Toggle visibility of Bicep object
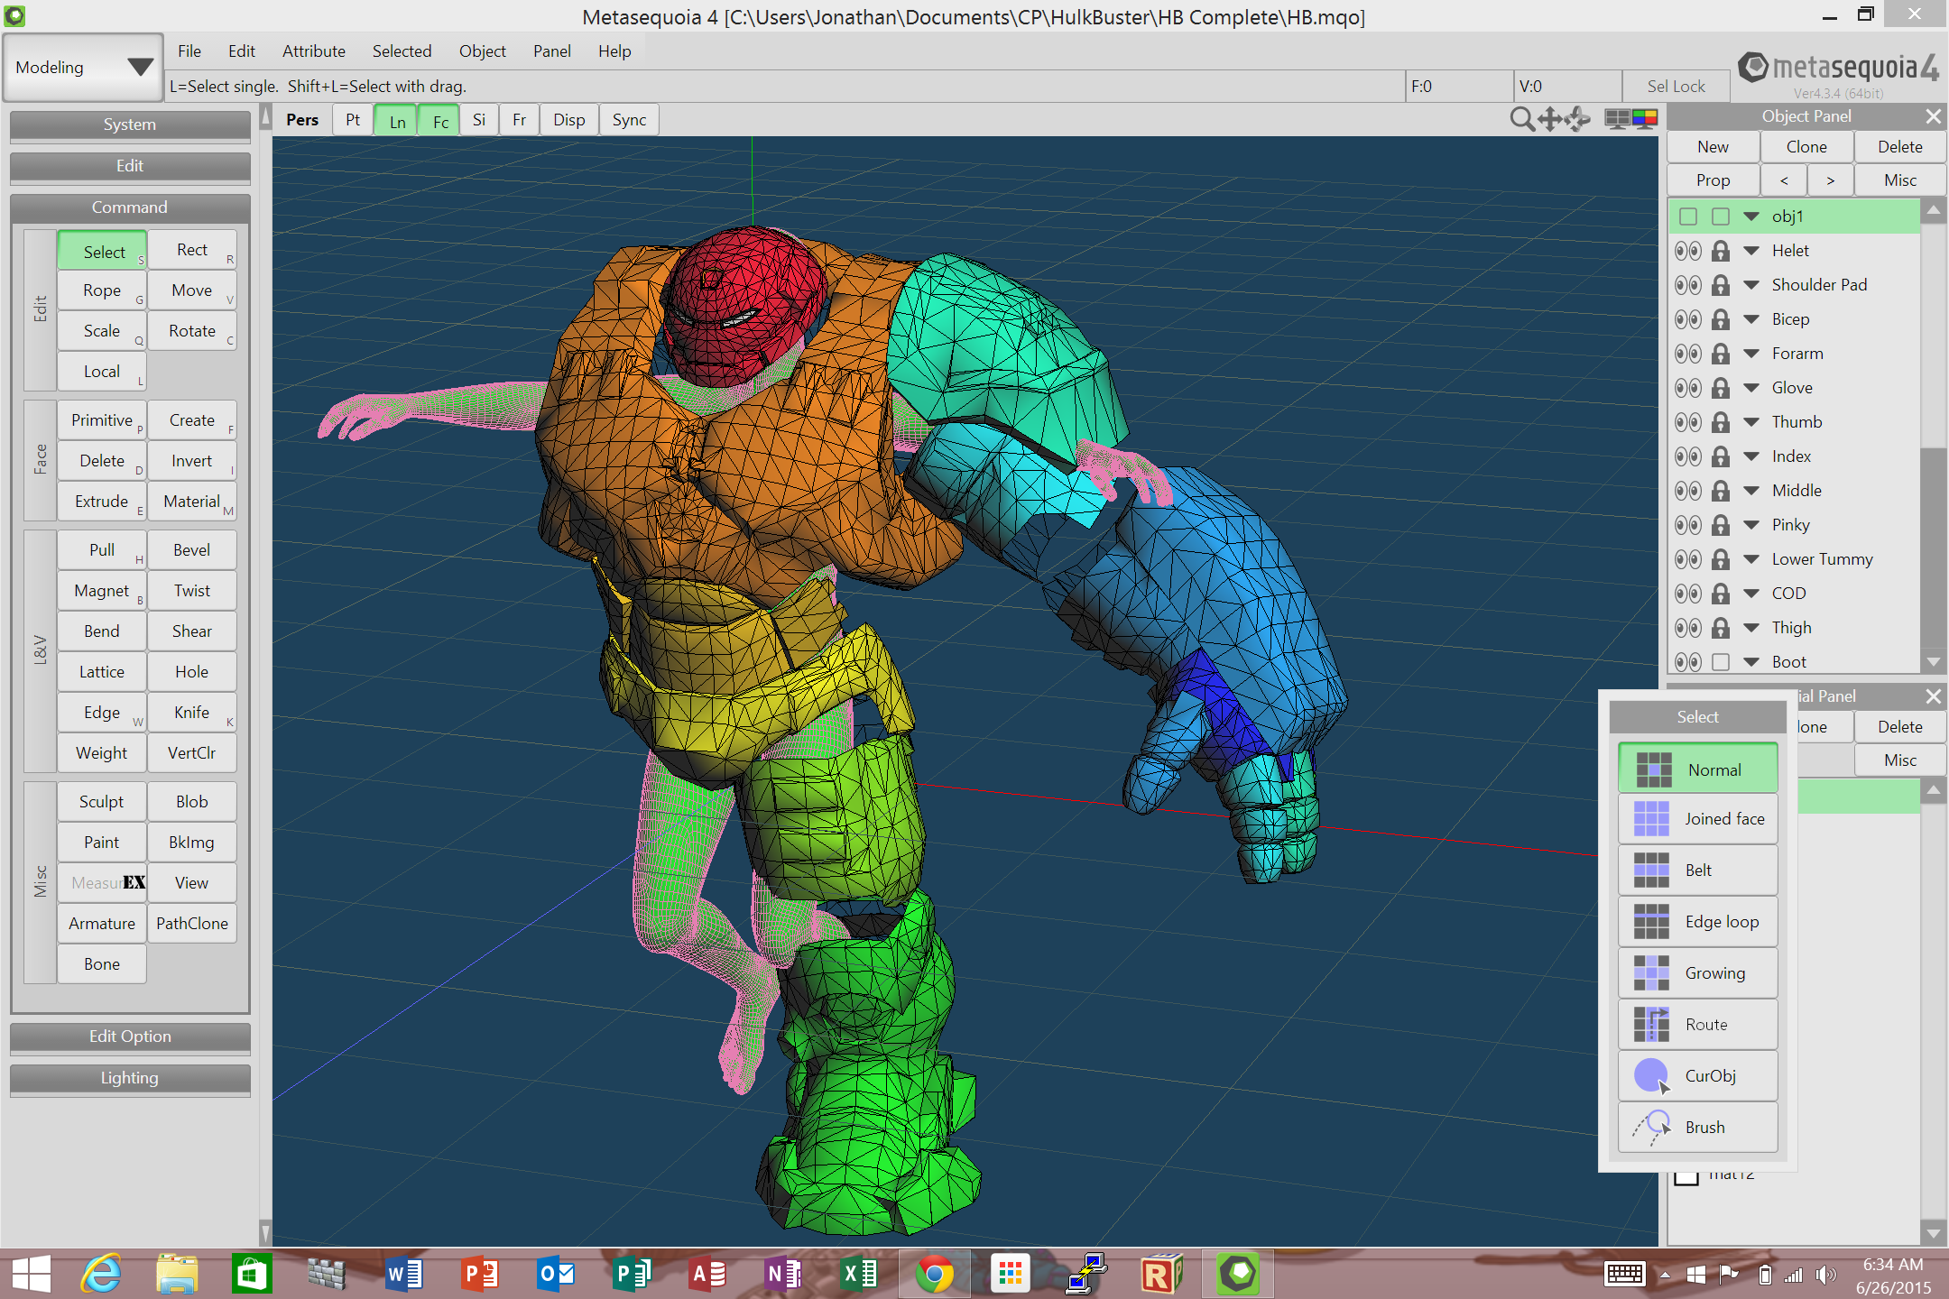Image resolution: width=1949 pixels, height=1299 pixels. coord(1687,319)
